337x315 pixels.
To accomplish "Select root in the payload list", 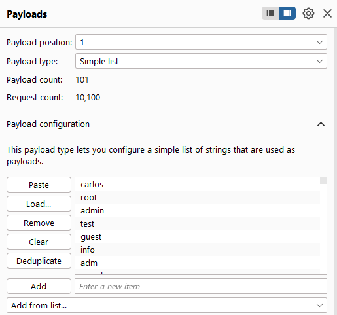I will pyautogui.click(x=198, y=197).
